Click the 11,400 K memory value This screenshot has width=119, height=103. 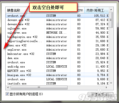coord(102,66)
